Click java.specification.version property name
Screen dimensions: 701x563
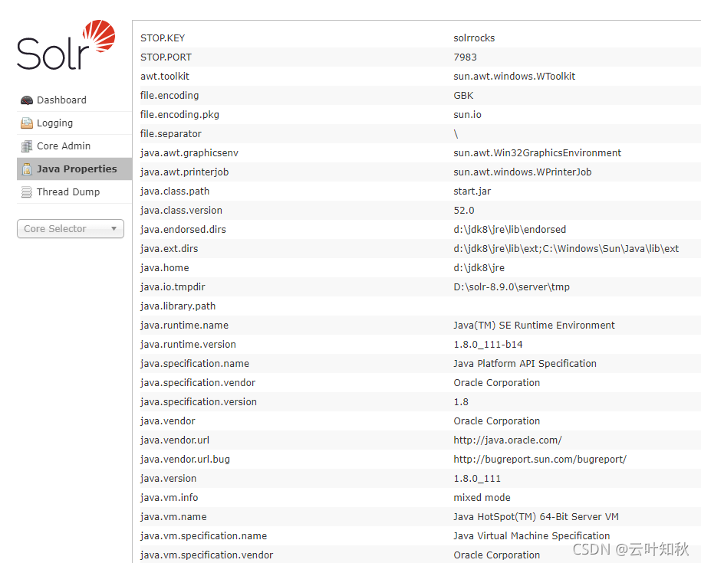(x=199, y=402)
